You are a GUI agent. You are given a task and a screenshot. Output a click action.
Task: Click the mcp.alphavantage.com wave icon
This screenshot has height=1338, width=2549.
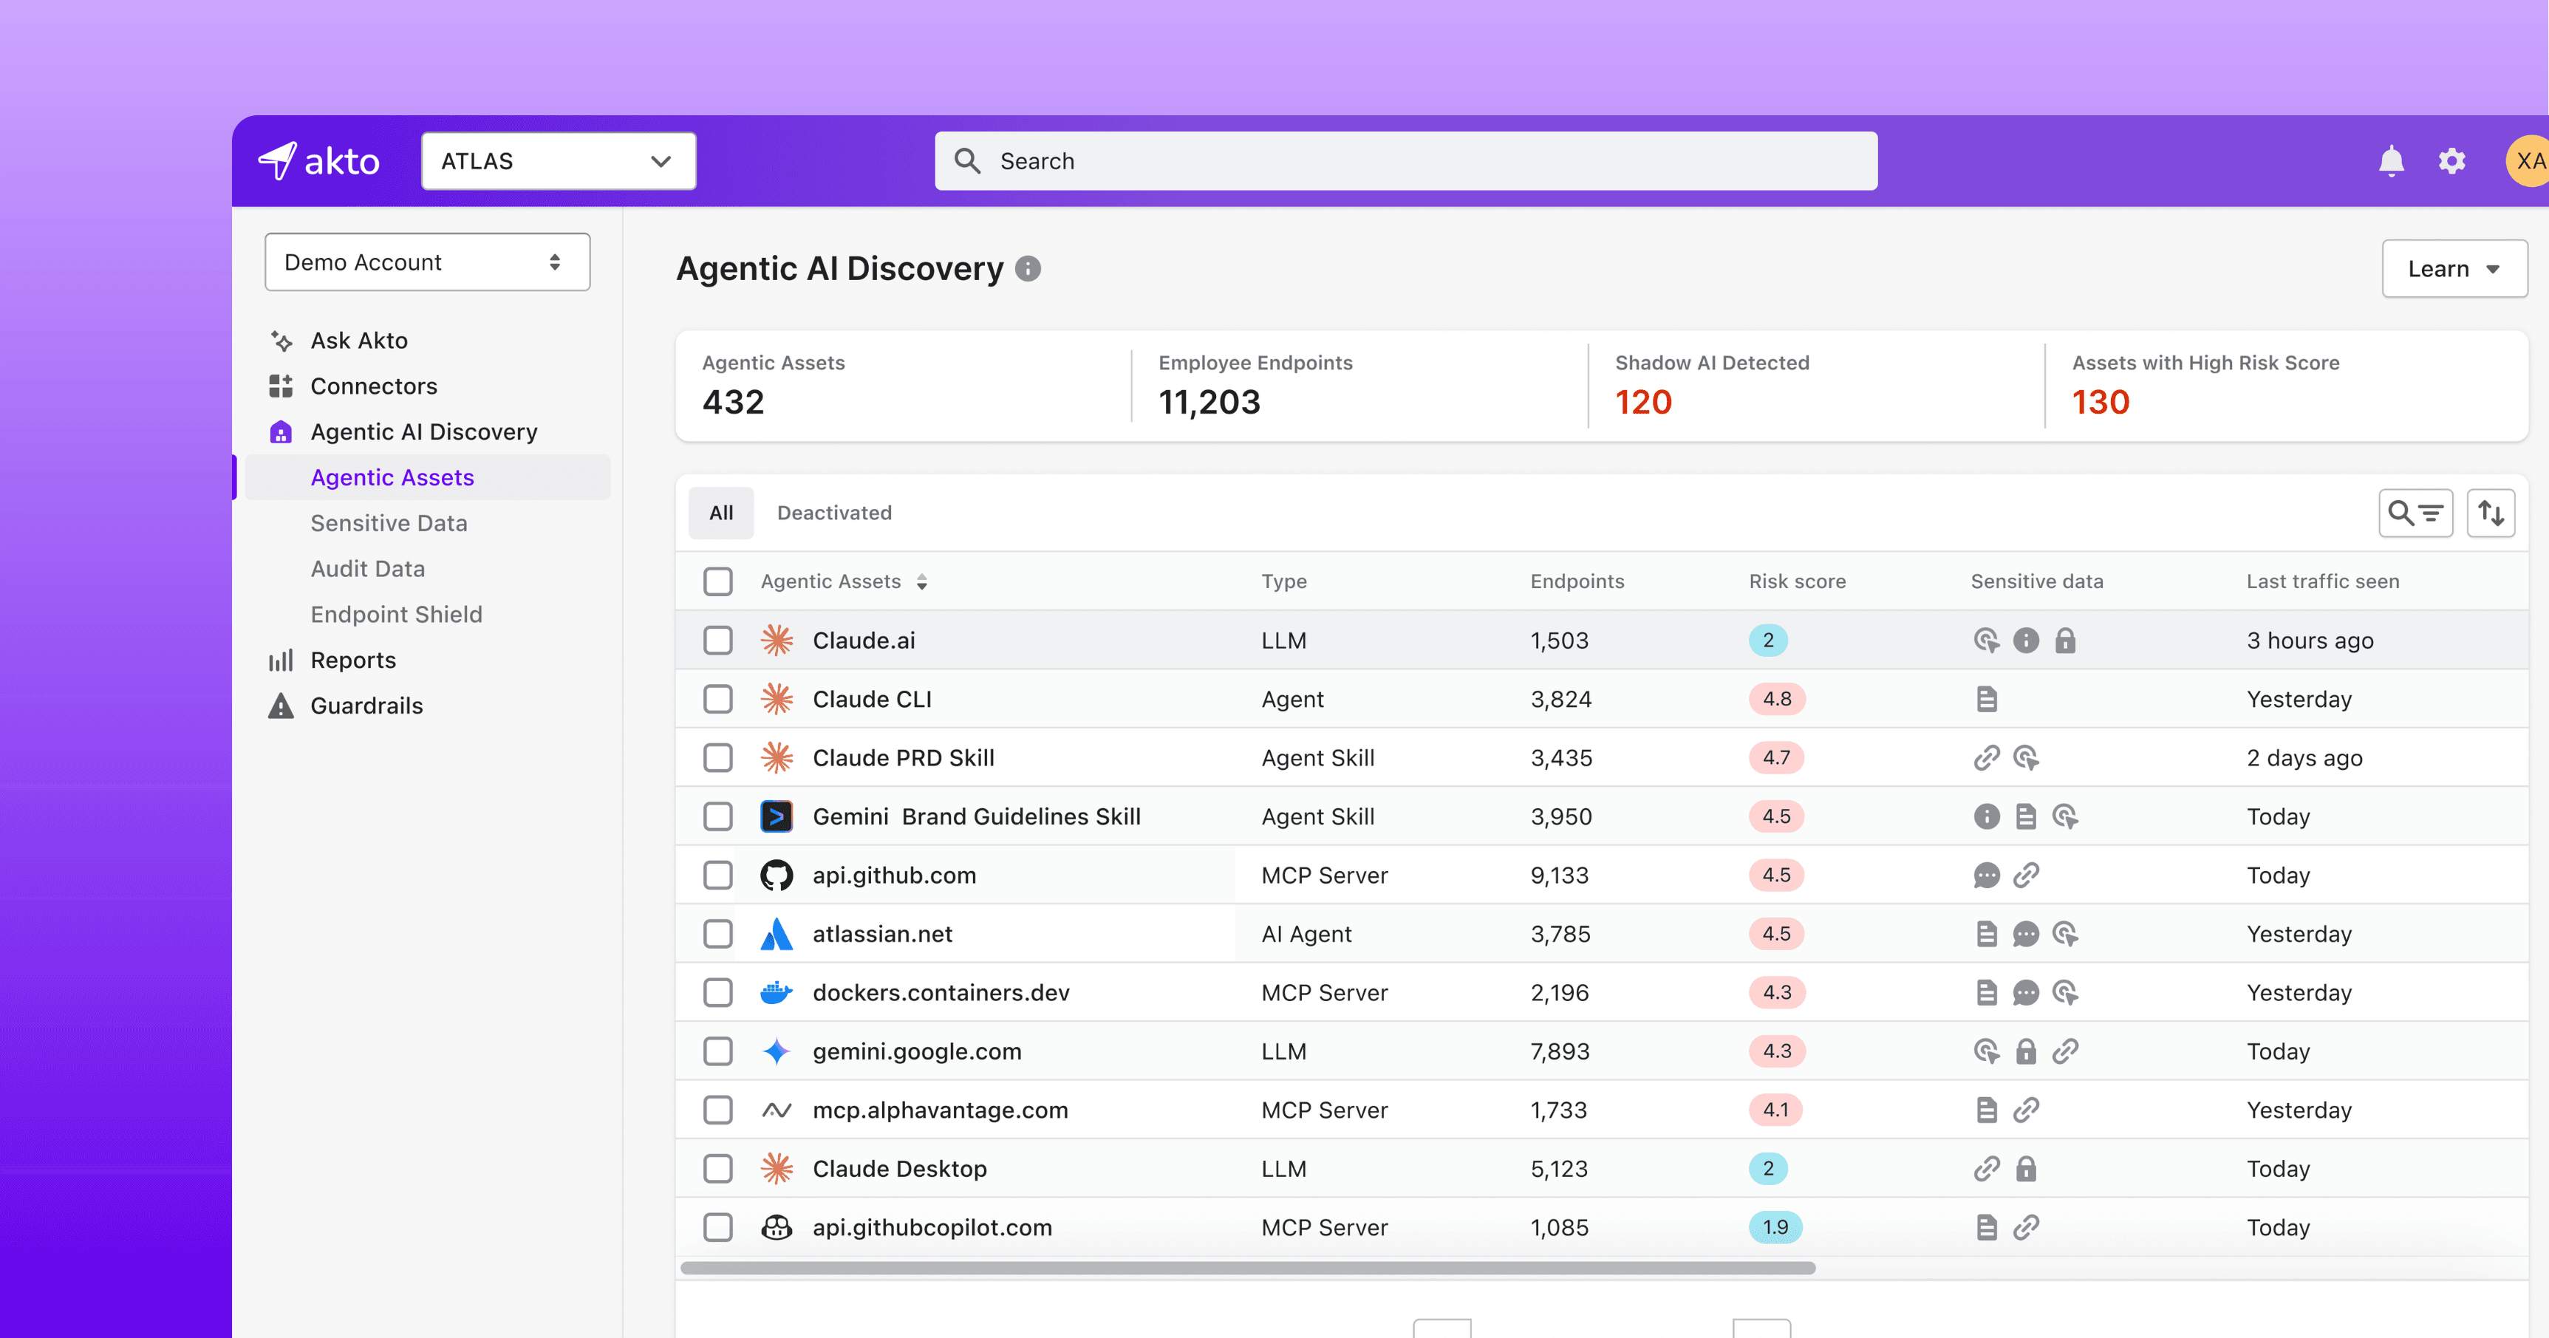[x=777, y=1110]
